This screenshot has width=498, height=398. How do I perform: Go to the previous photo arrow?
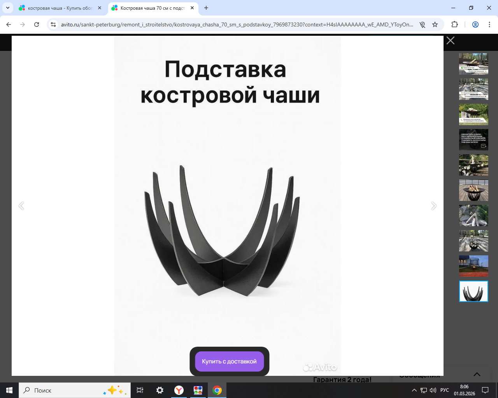click(x=21, y=206)
